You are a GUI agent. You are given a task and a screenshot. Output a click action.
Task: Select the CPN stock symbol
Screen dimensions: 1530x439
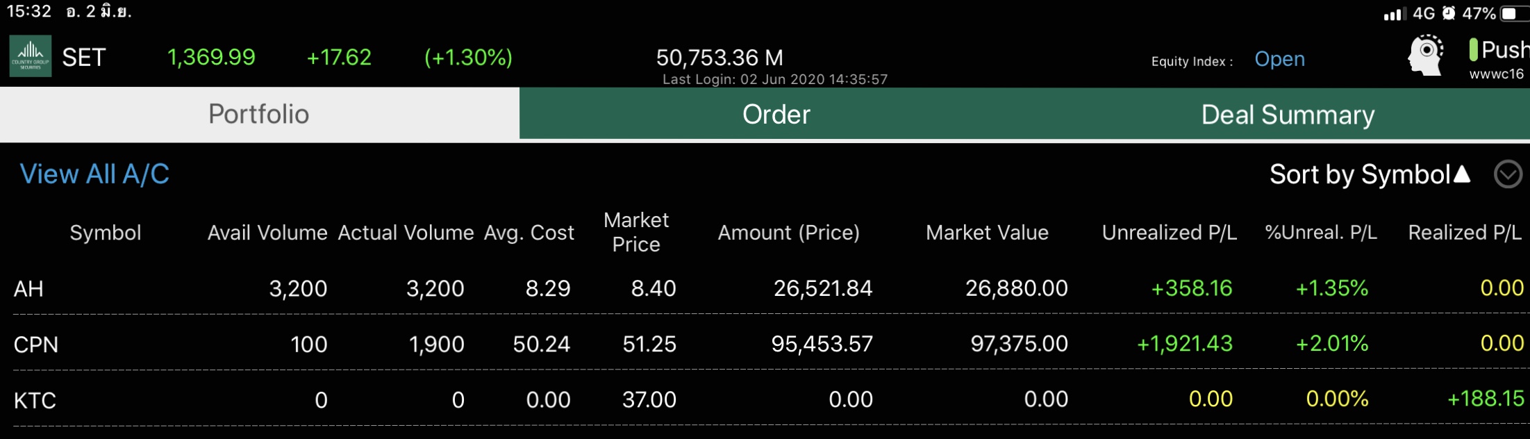pyautogui.click(x=36, y=345)
